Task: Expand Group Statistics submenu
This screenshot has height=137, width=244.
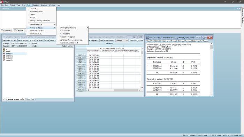Action: click(x=41, y=27)
